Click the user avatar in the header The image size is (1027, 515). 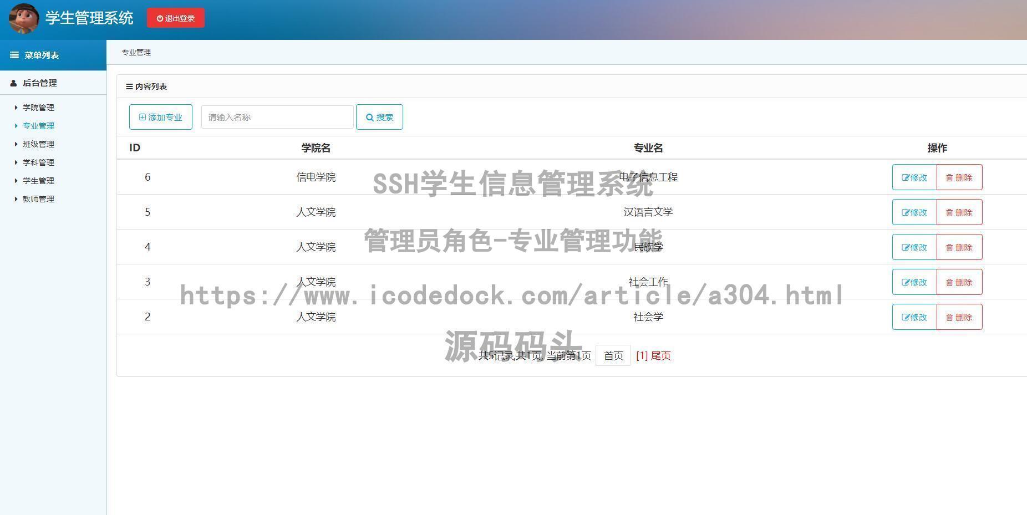coord(24,18)
